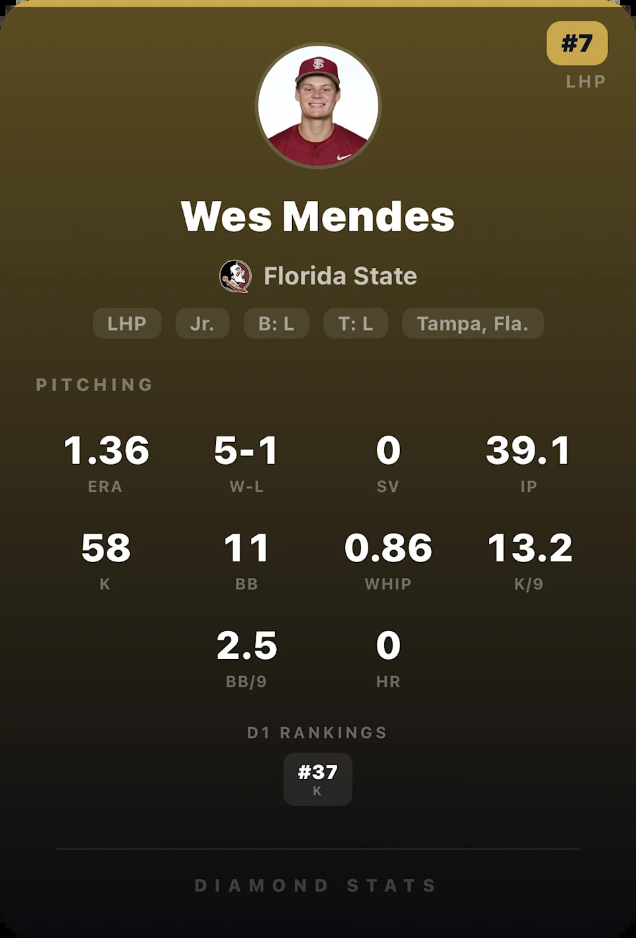Click the Florida State Seminoles logo
The height and width of the screenshot is (938, 636).
point(235,276)
